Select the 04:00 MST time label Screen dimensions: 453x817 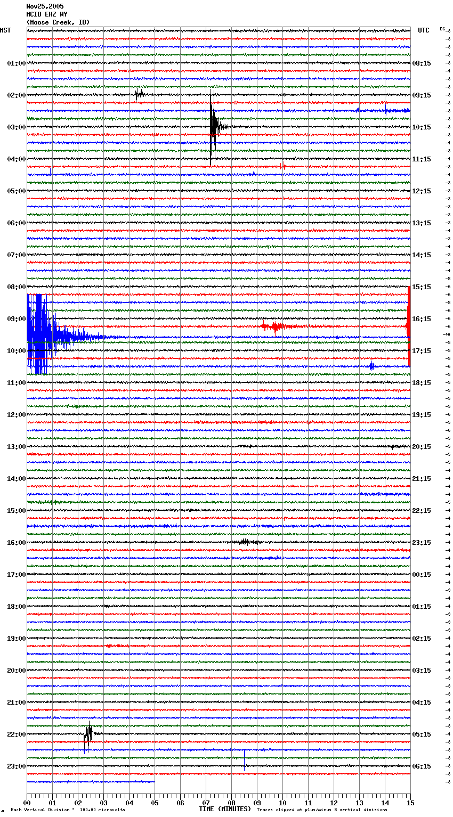tap(17, 159)
